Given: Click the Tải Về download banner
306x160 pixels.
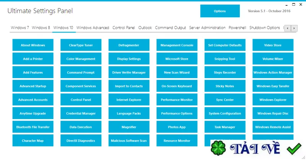Looking at the screenshot, I should coord(256,148).
